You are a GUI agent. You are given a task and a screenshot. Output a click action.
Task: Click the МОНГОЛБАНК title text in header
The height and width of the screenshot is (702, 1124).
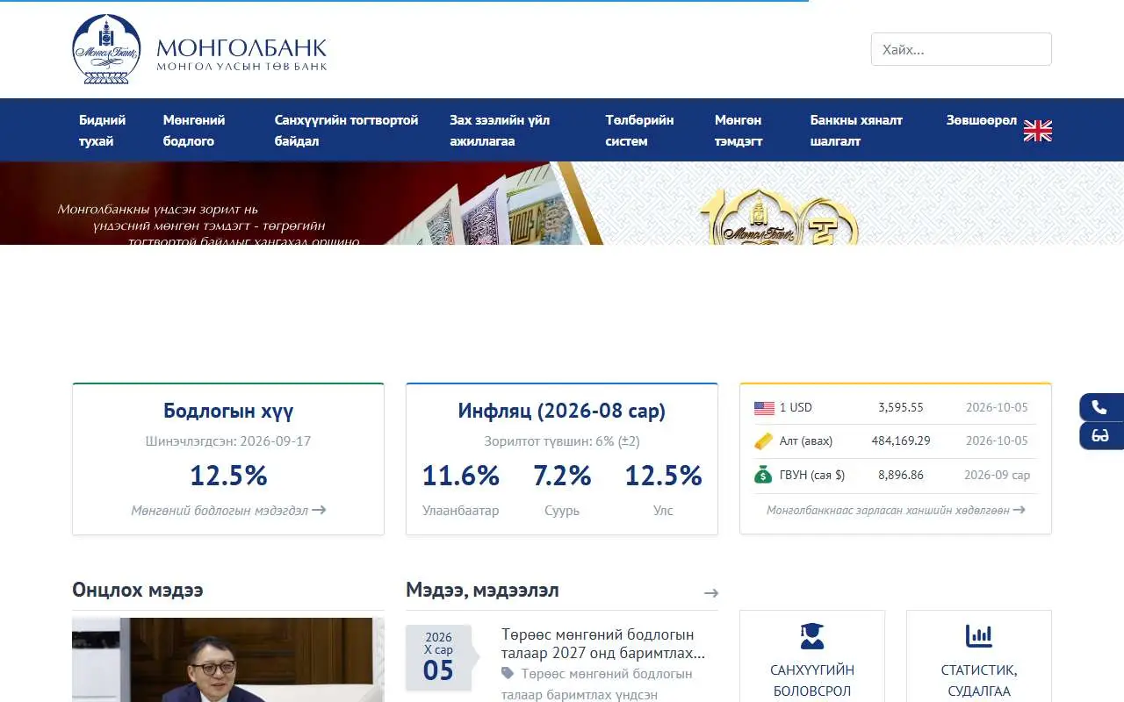(241, 47)
